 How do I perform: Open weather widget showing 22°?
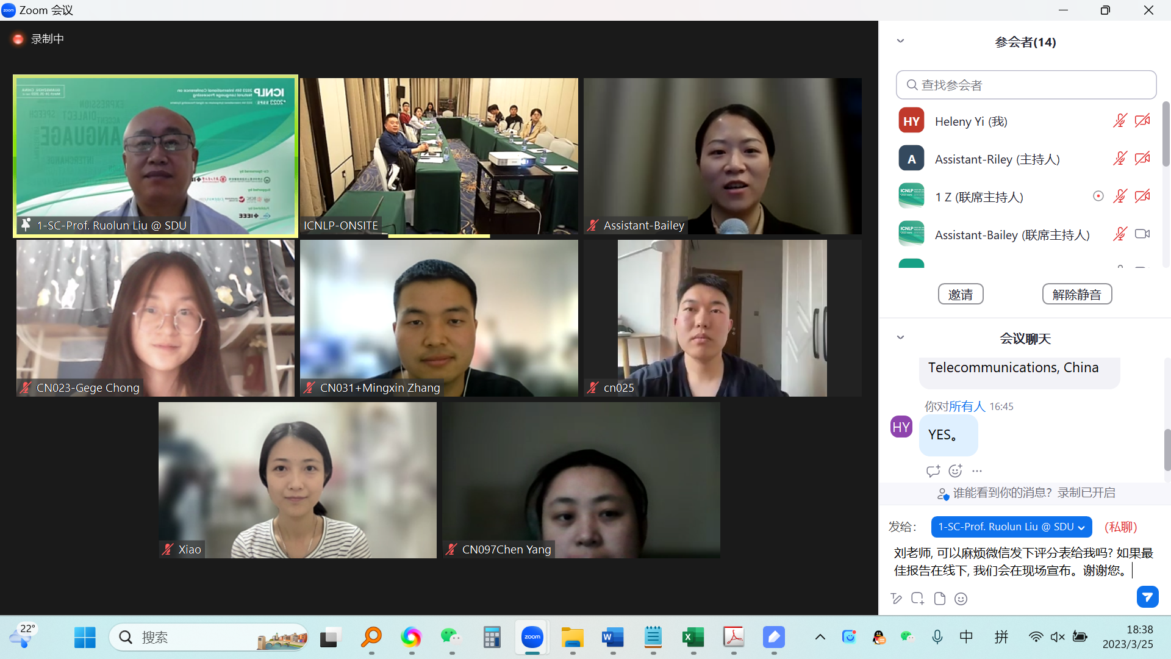coord(23,636)
